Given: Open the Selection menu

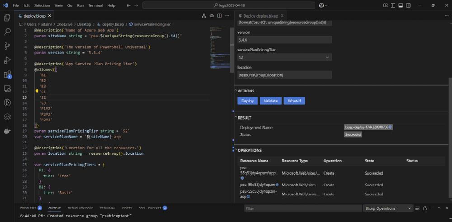Looking at the screenshot, I should point(42,5).
